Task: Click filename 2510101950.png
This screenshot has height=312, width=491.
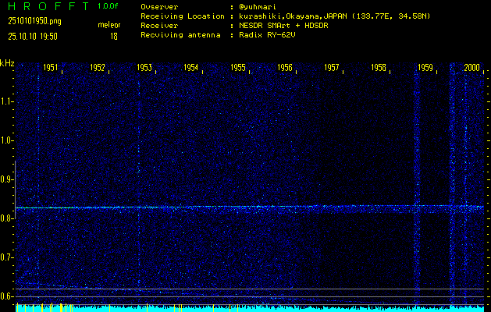Action: tap(35, 21)
